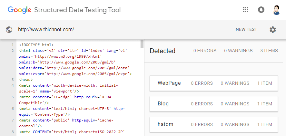Start a NEW TEST
The width and height of the screenshot is (286, 136).
246,30
